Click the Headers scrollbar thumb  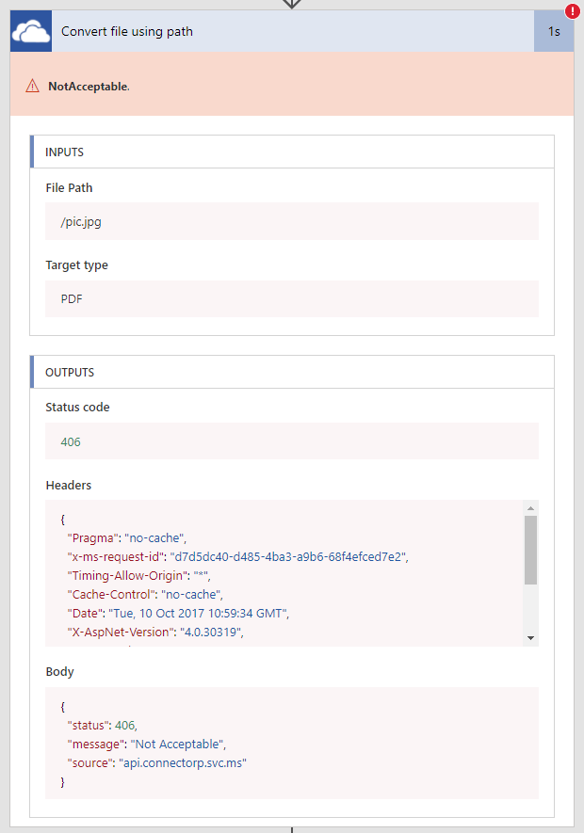[x=530, y=550]
